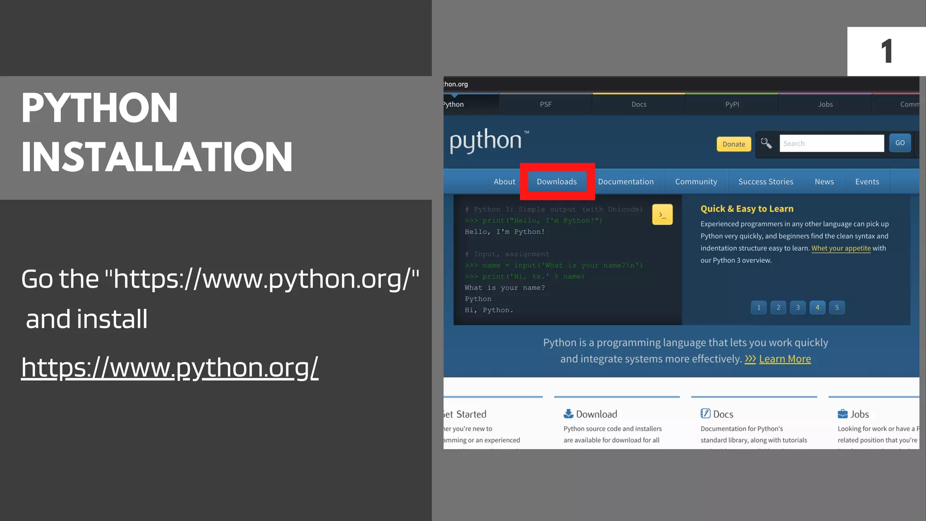Viewport: 926px width, 521px height.
Task: Click inside the Search input field
Action: click(831, 143)
